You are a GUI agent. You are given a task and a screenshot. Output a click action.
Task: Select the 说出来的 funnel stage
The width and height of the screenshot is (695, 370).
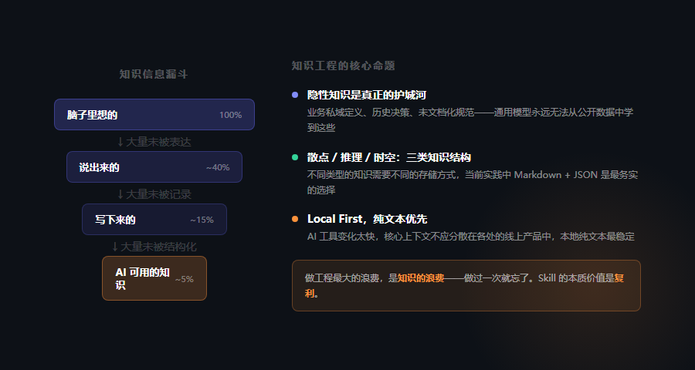tap(154, 167)
